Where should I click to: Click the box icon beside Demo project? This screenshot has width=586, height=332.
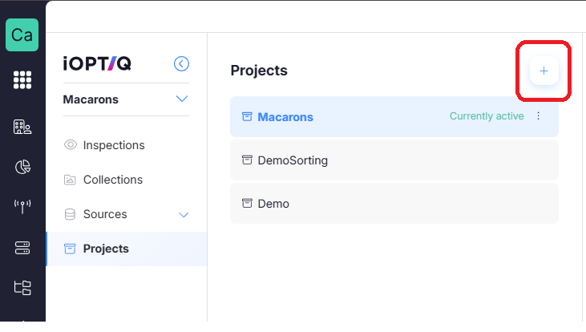point(247,204)
